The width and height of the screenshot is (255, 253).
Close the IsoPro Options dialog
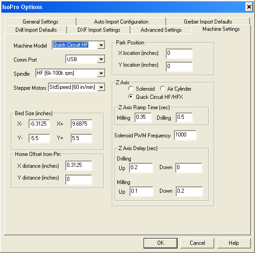coord(249,7)
